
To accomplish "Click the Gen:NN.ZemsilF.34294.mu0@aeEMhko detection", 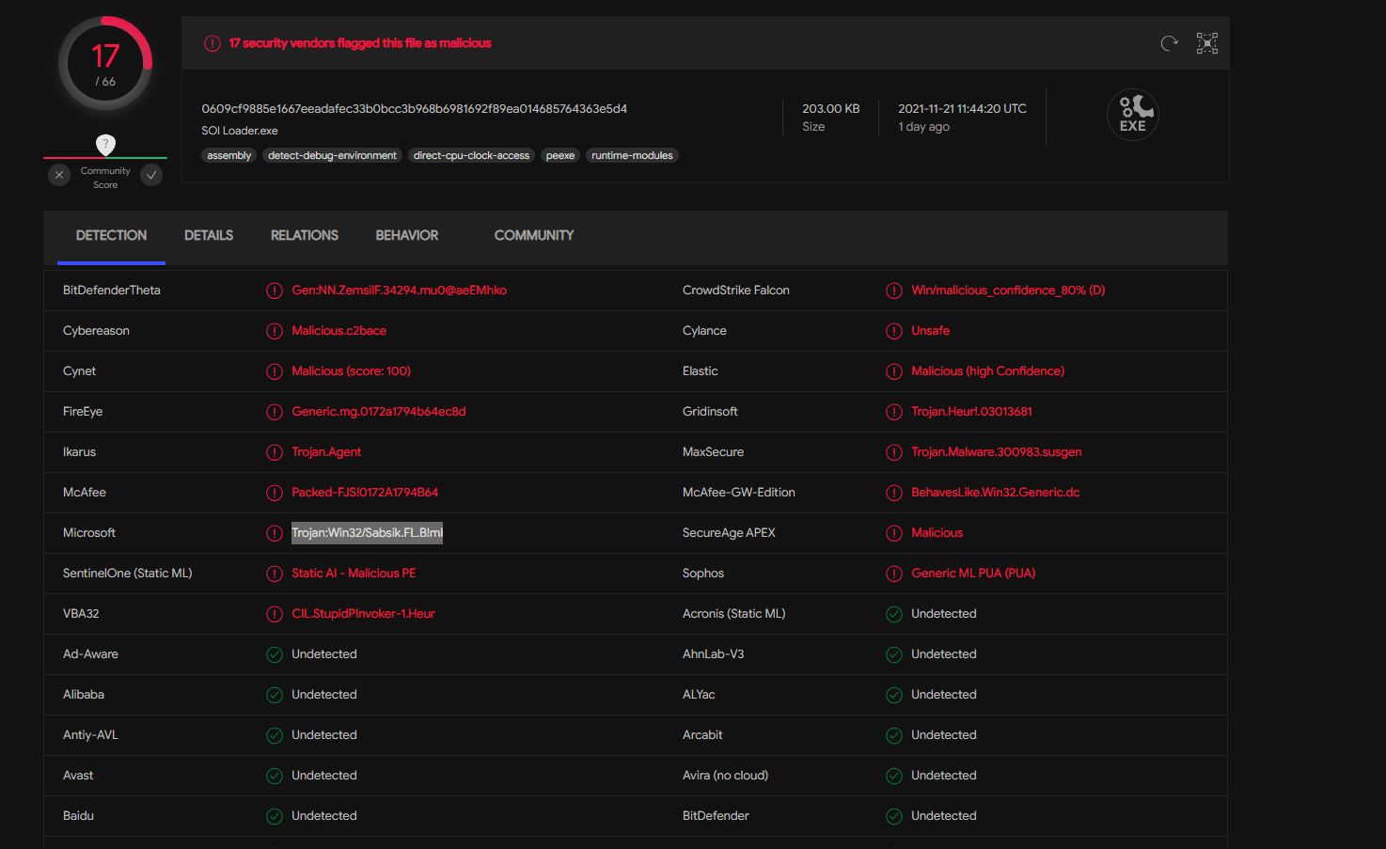I will (399, 291).
